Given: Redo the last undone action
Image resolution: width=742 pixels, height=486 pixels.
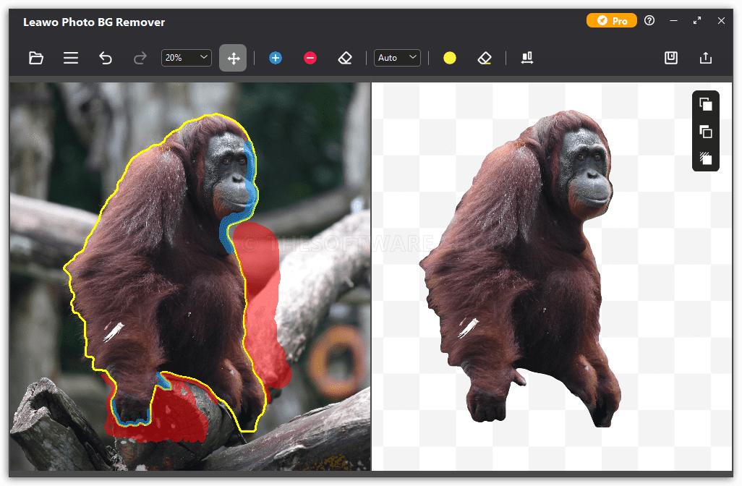Looking at the screenshot, I should click(140, 58).
